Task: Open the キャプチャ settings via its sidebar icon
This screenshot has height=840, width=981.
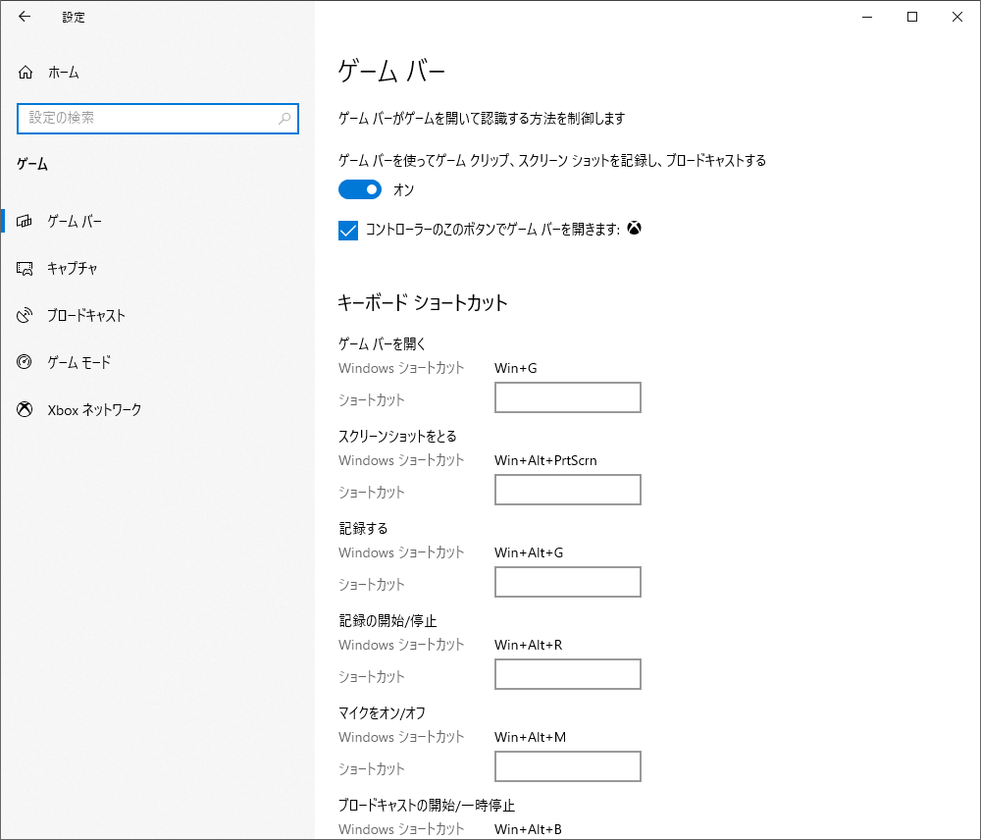Action: point(25,268)
